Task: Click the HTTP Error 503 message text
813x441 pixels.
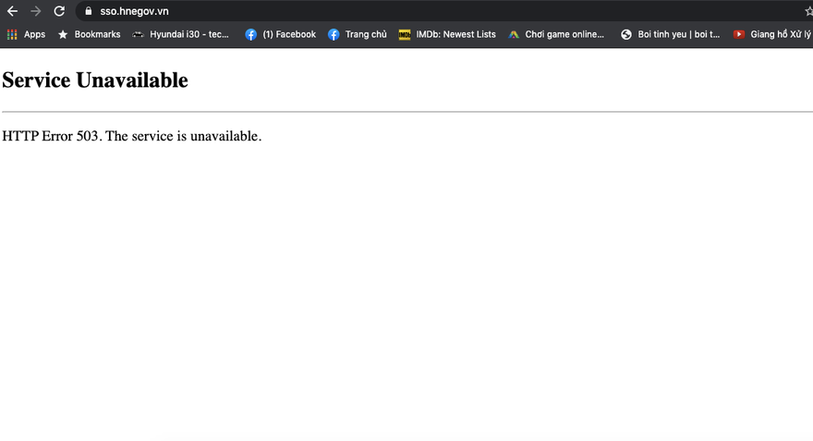Action: point(132,136)
